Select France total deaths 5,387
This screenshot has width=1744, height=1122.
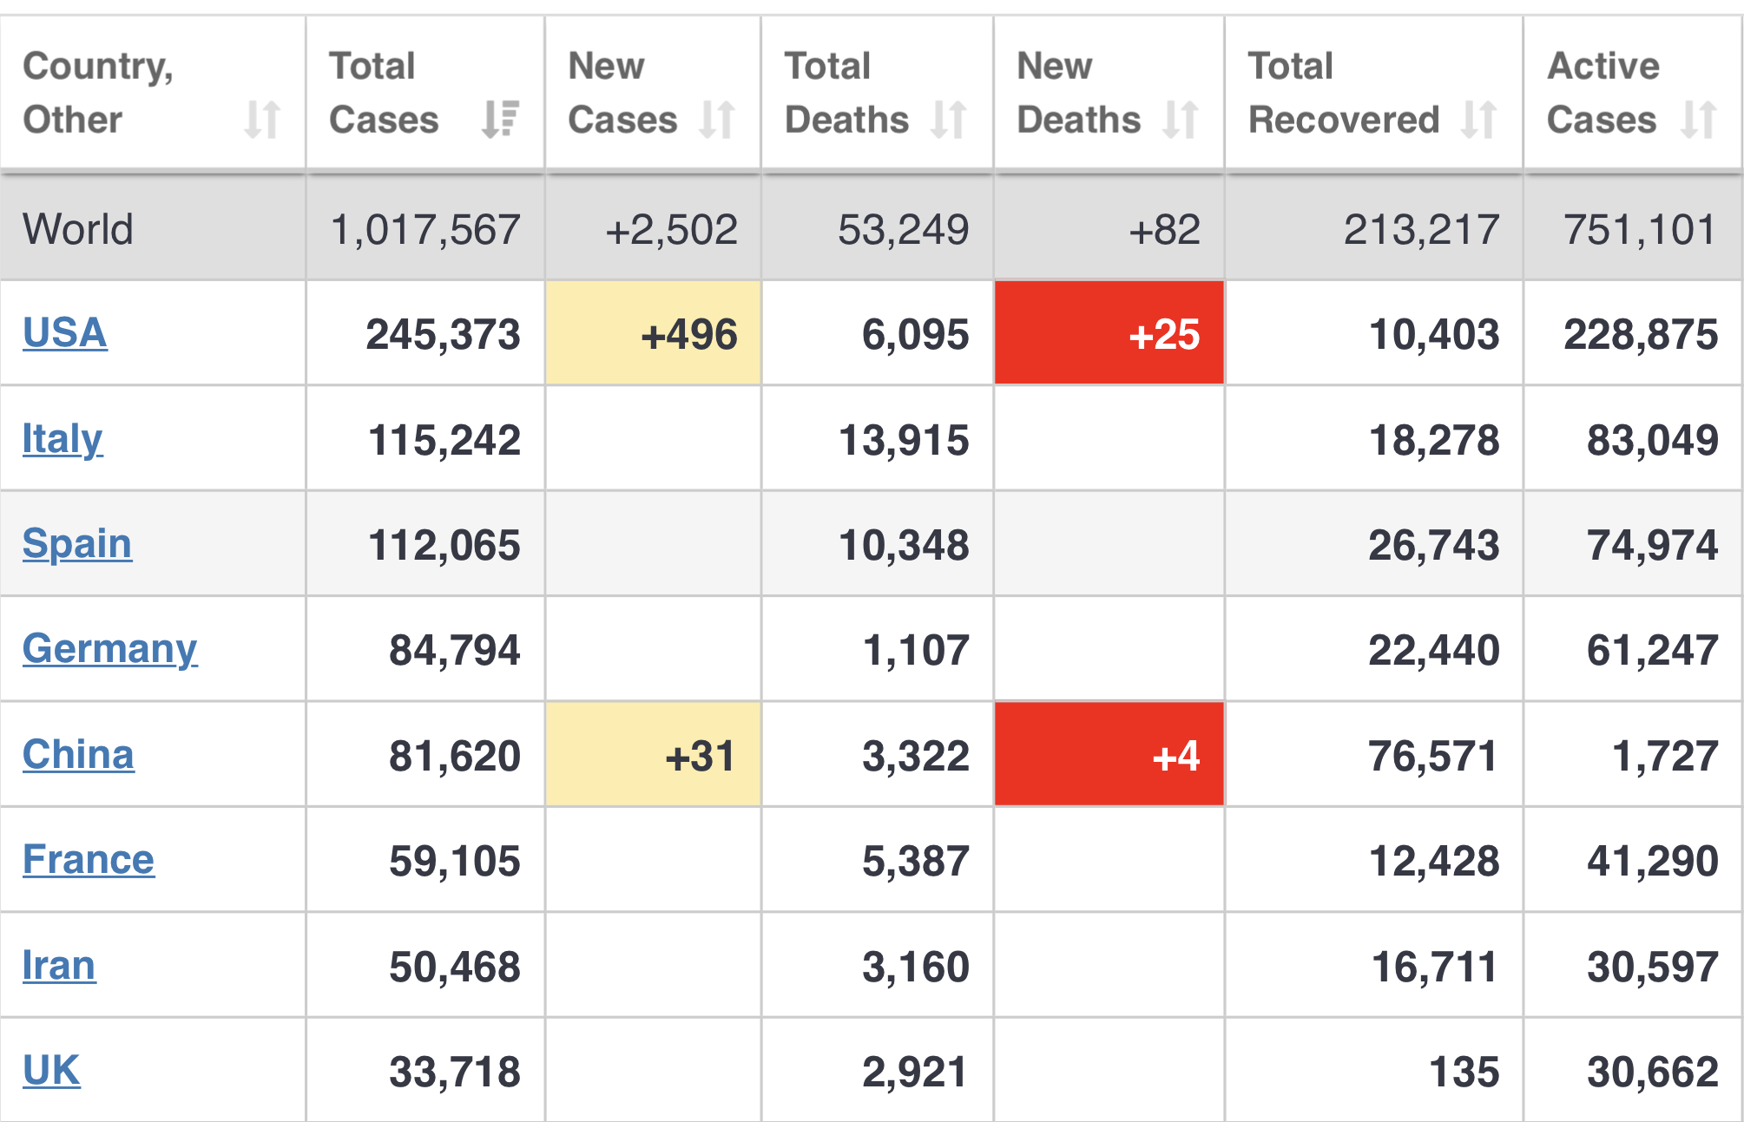[916, 862]
